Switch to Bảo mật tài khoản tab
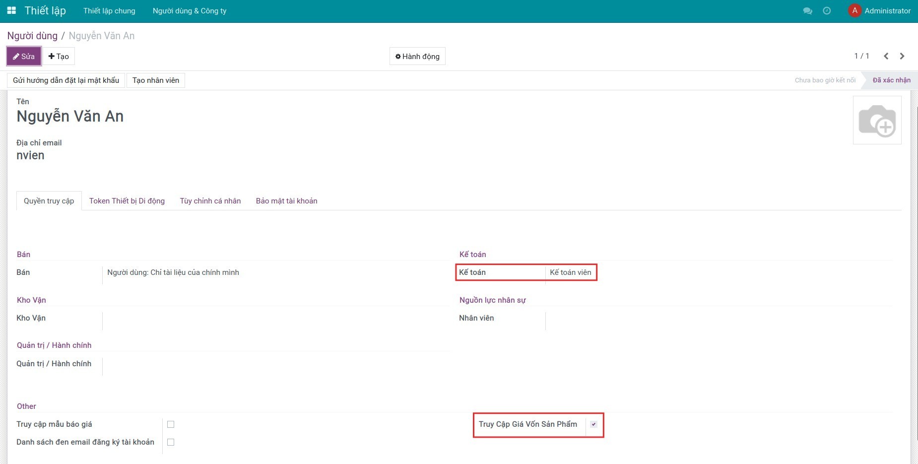The height and width of the screenshot is (464, 918). click(286, 201)
